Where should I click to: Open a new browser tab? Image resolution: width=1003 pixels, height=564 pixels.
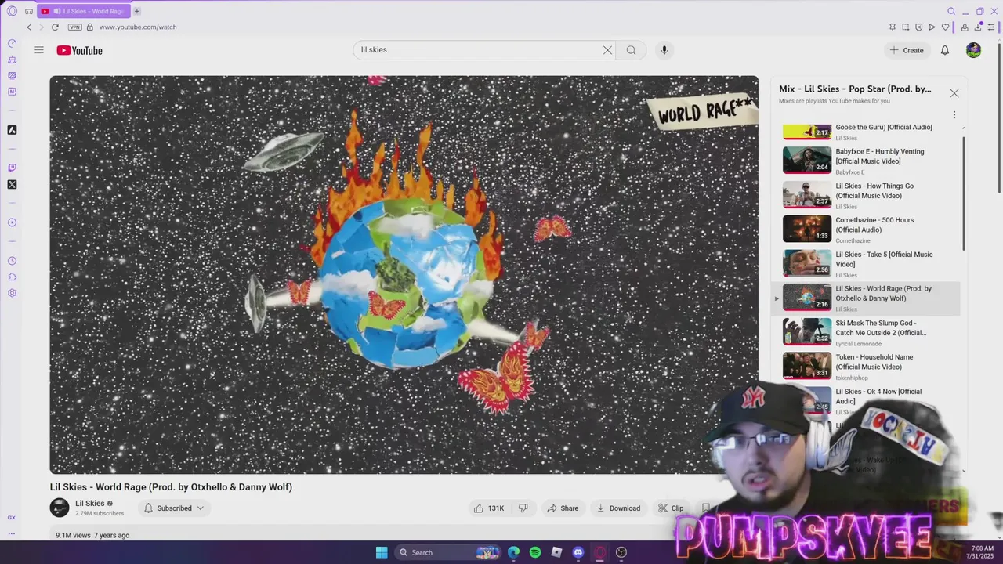(x=136, y=11)
